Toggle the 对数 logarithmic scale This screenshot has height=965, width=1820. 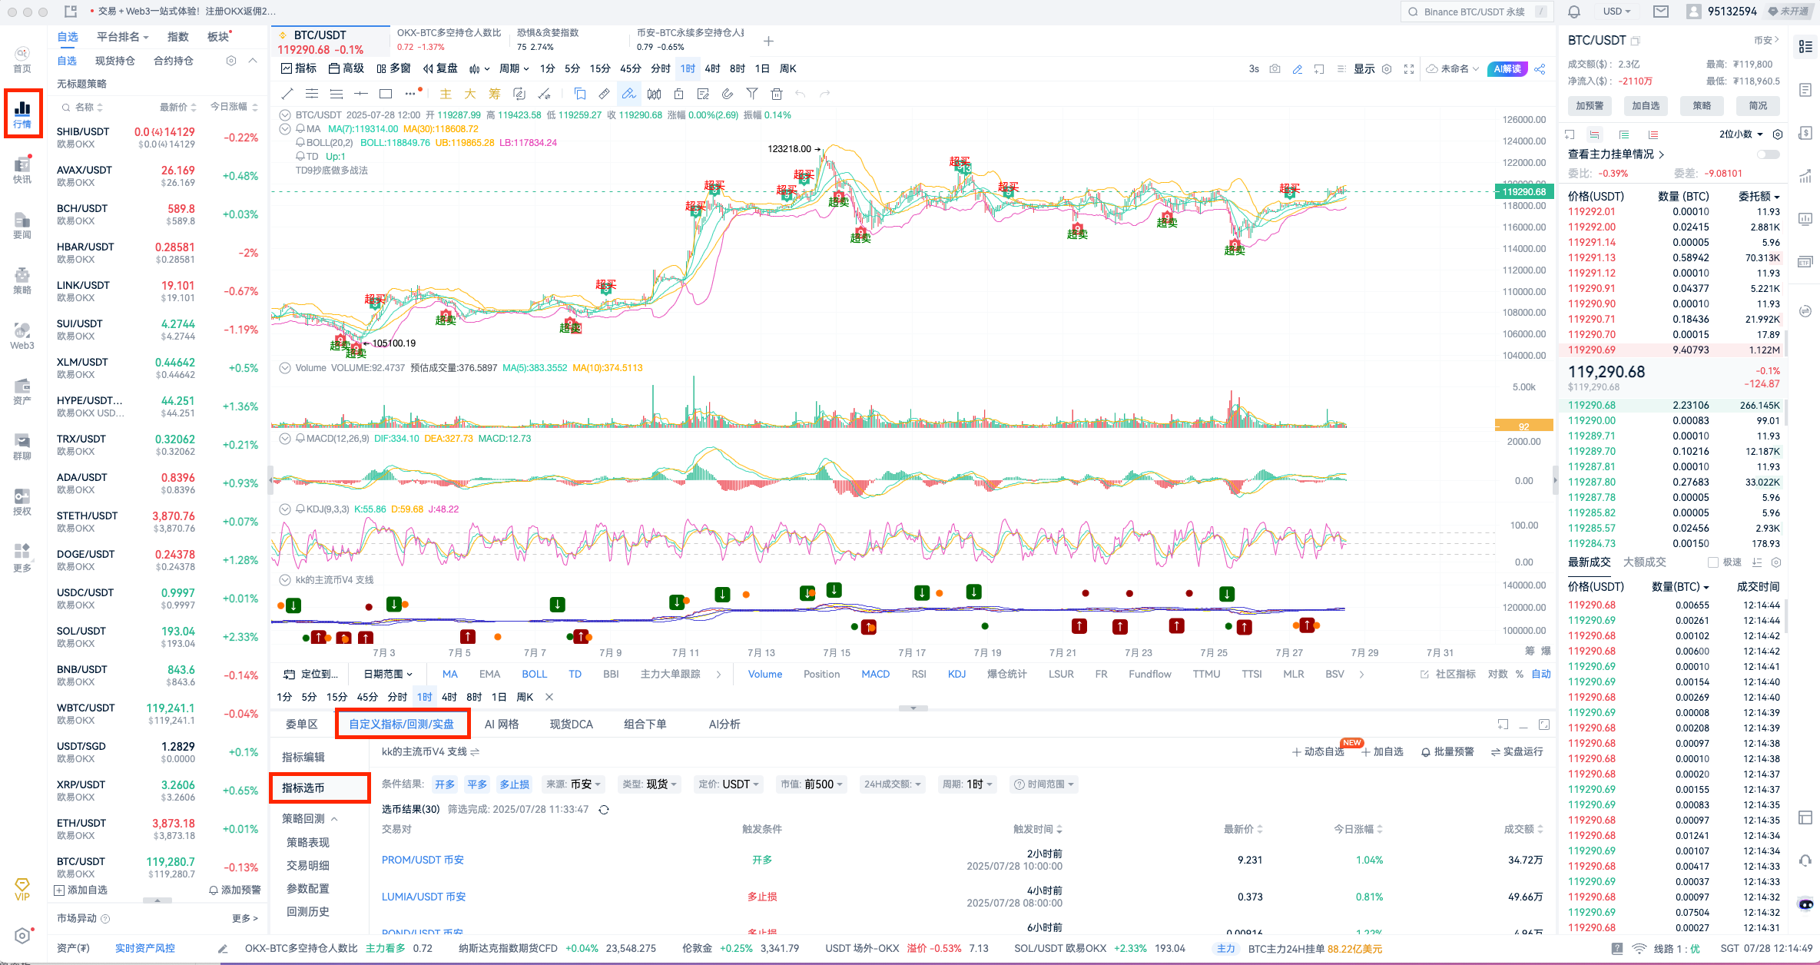[1497, 674]
